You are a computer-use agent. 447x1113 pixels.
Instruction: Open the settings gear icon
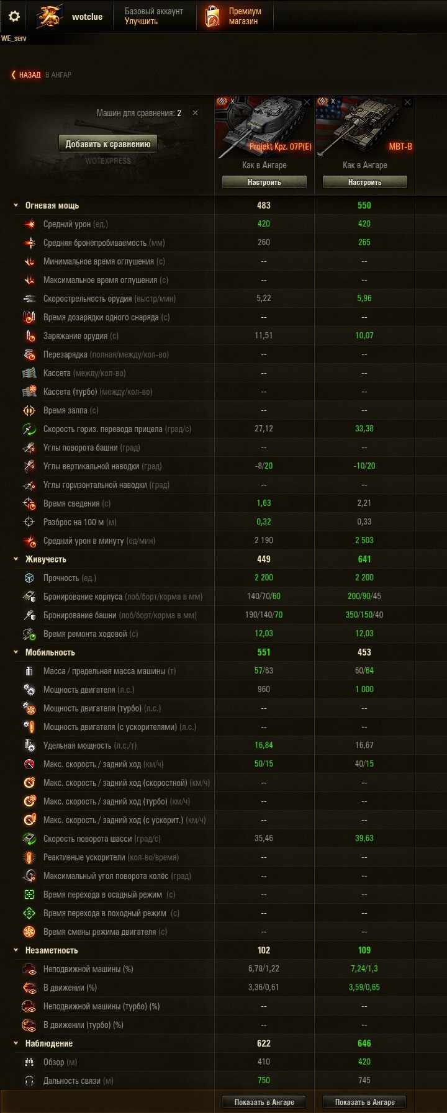coord(14,16)
